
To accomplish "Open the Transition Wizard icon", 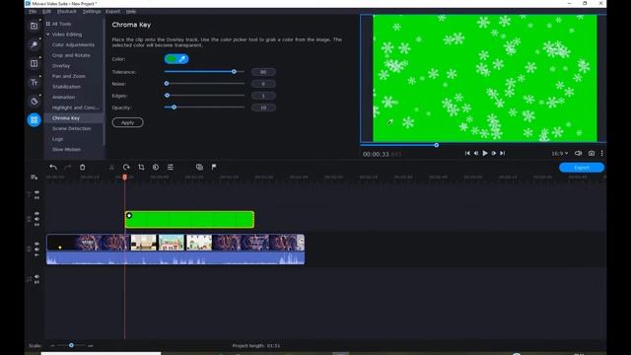I will point(199,167).
